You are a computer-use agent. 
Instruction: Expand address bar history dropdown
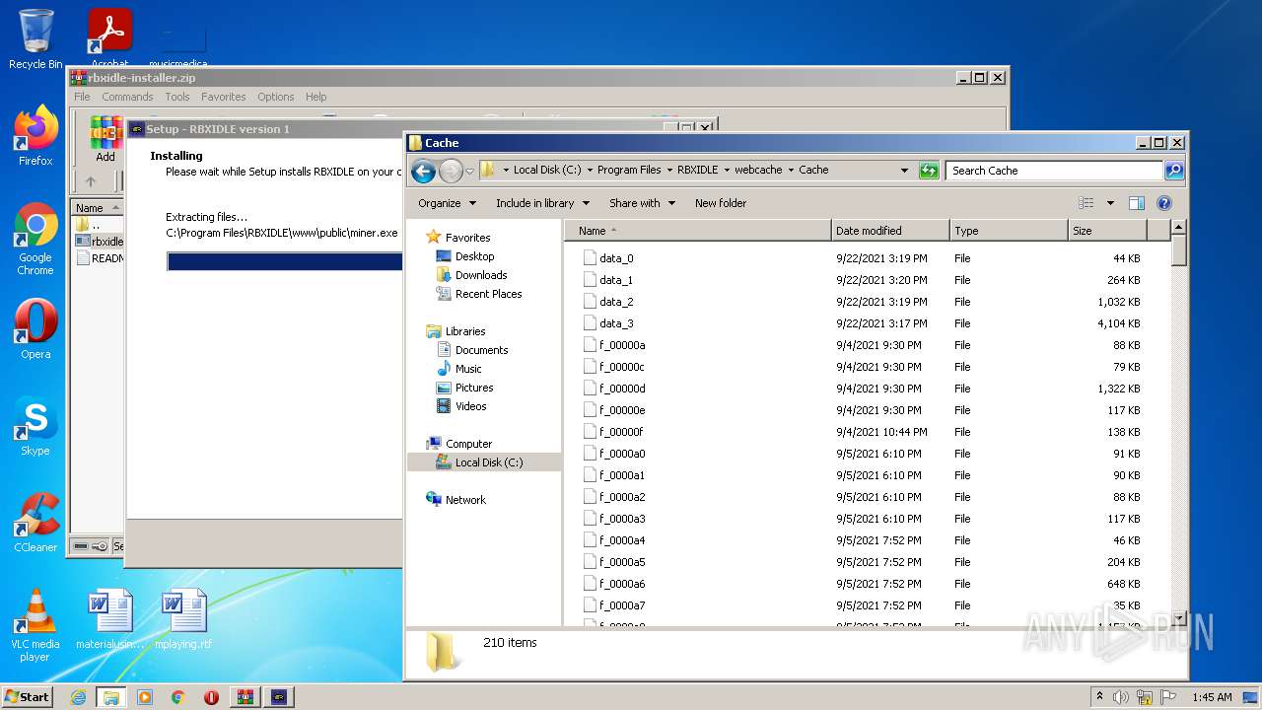(x=904, y=171)
